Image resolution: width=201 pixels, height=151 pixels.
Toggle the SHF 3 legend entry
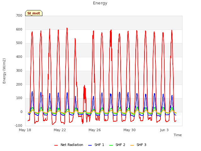coord(138,145)
